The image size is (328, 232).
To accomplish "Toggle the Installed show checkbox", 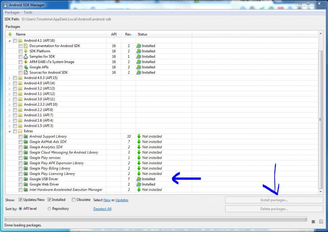I will click(49, 200).
